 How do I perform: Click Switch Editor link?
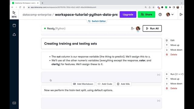pyautogui.click(x=97, y=21)
